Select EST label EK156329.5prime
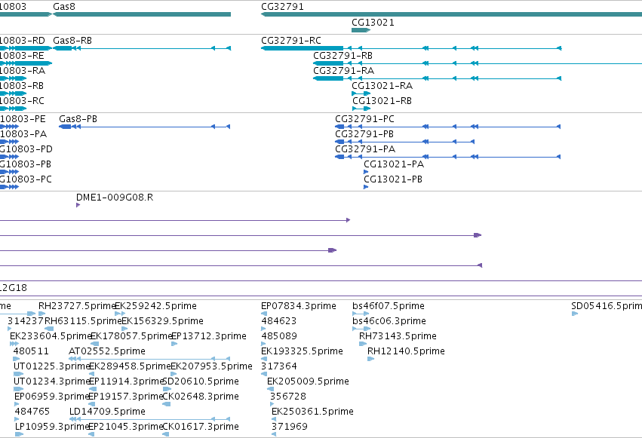The width and height of the screenshot is (642, 438). coord(162,321)
